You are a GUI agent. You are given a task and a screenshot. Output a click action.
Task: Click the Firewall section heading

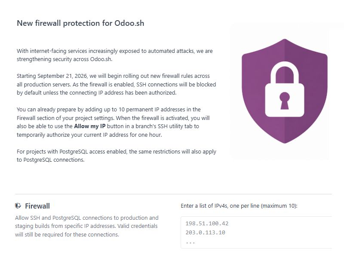tap(37, 206)
